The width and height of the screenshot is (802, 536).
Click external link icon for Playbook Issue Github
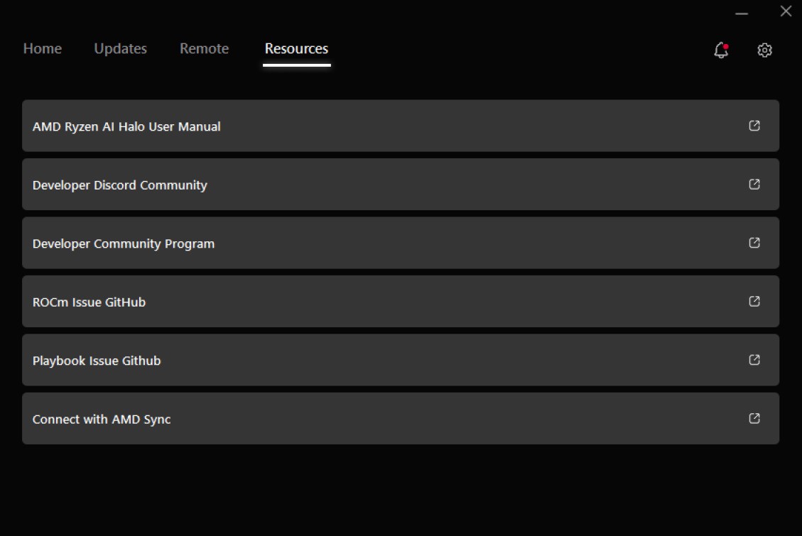coord(754,360)
